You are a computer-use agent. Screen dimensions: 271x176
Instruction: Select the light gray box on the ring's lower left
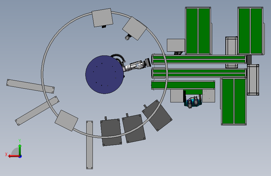coord(66,121)
